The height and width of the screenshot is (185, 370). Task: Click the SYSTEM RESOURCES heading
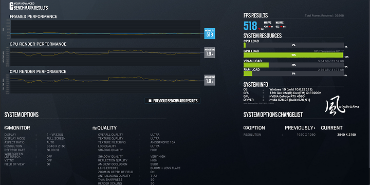pyautogui.click(x=263, y=36)
